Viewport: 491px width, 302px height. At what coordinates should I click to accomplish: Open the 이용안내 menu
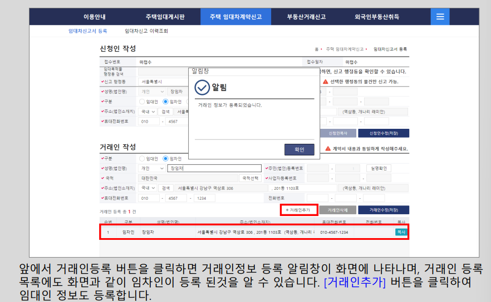tap(95, 17)
